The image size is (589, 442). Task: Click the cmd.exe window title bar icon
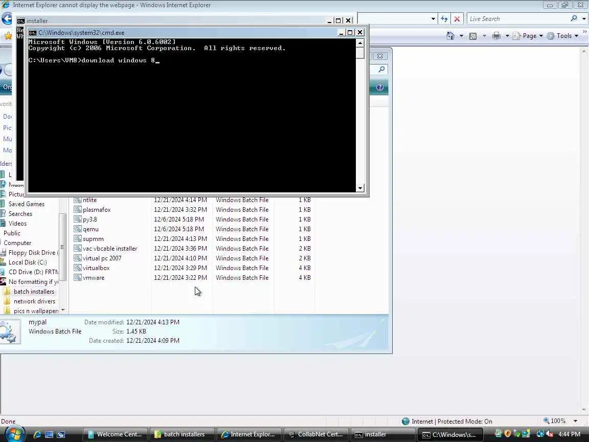[33, 33]
